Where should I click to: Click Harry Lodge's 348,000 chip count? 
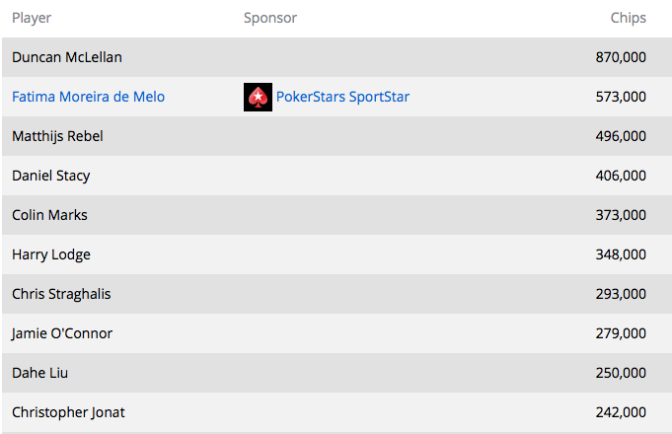coord(621,254)
